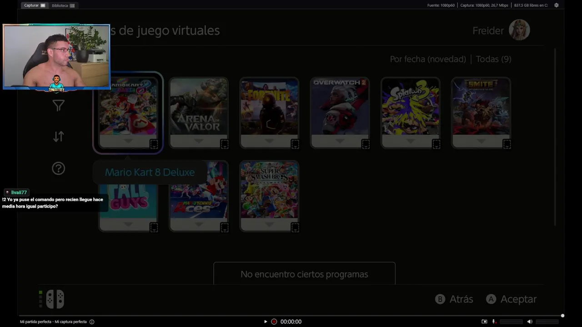
Task: Expand the arrow under Overwatch 2 card
Action: click(x=340, y=141)
